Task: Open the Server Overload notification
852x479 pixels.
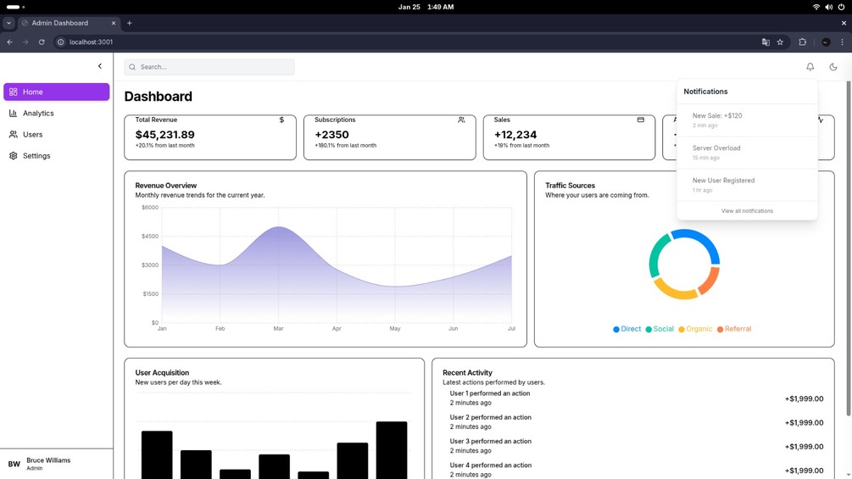Action: (747, 153)
